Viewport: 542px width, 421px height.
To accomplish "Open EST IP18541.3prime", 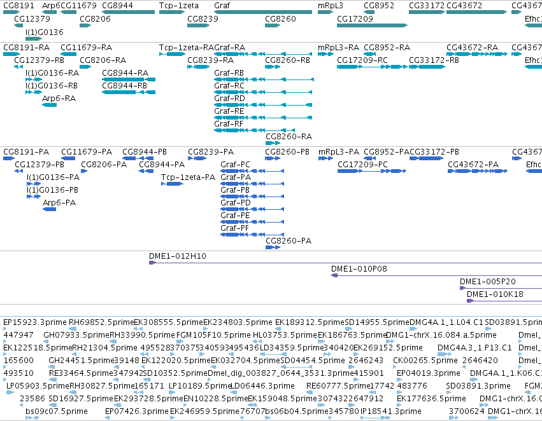I will (x=390, y=411).
